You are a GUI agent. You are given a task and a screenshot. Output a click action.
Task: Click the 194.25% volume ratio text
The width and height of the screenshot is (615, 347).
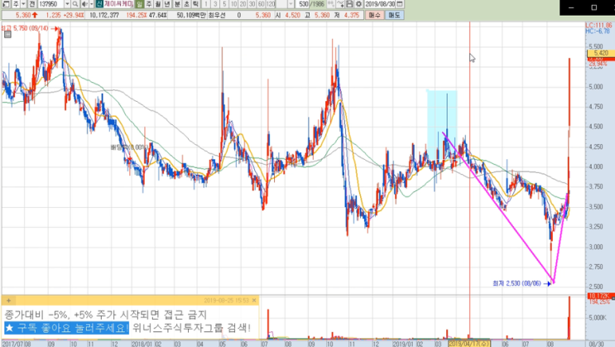137,15
